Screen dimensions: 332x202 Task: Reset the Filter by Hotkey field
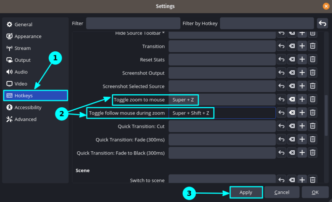pyautogui.click(x=322, y=23)
